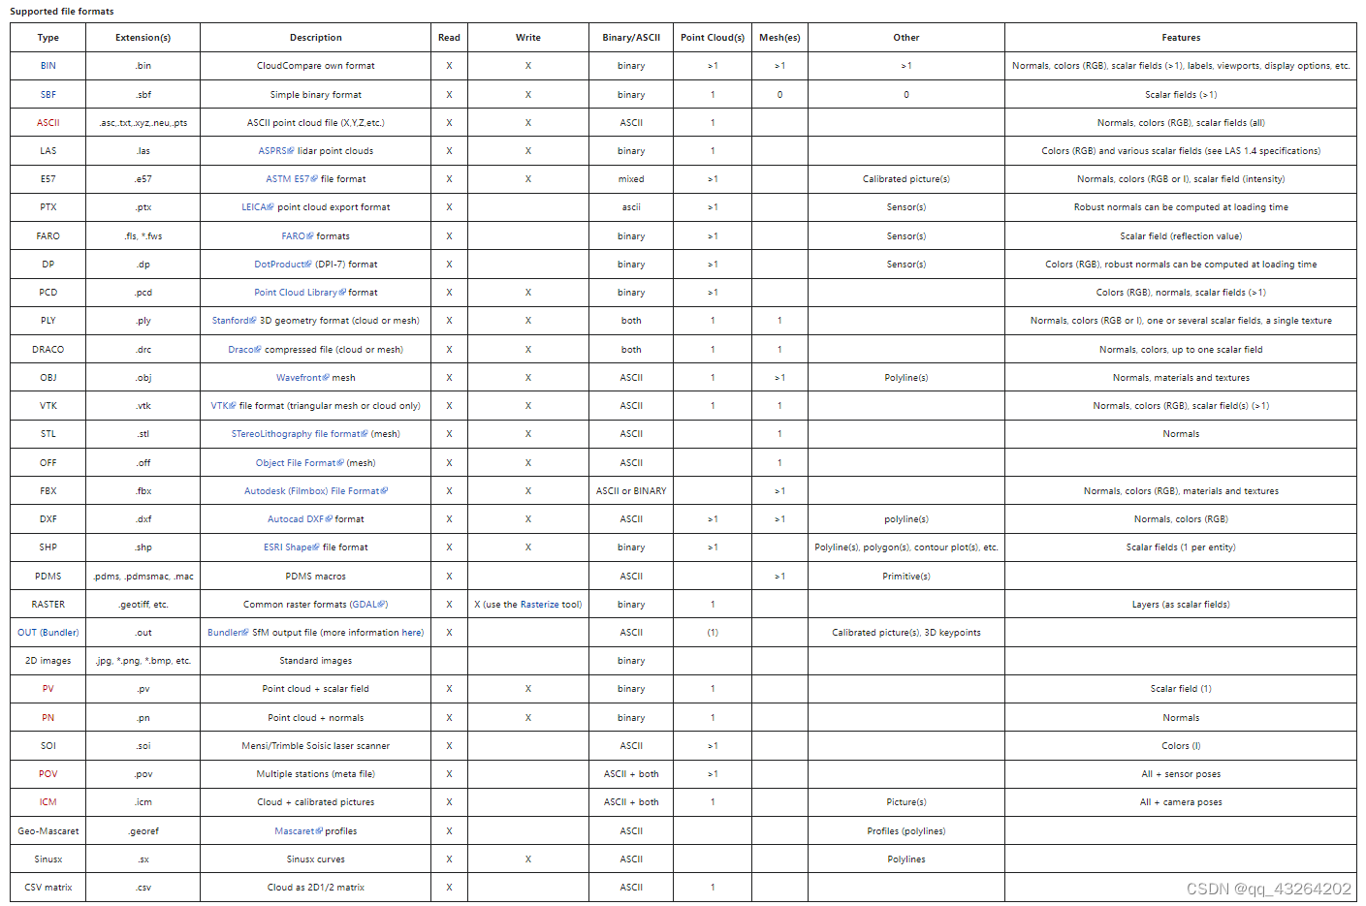Open the SBF format type link
Viewport: 1366px width, 906px height.
(x=48, y=95)
